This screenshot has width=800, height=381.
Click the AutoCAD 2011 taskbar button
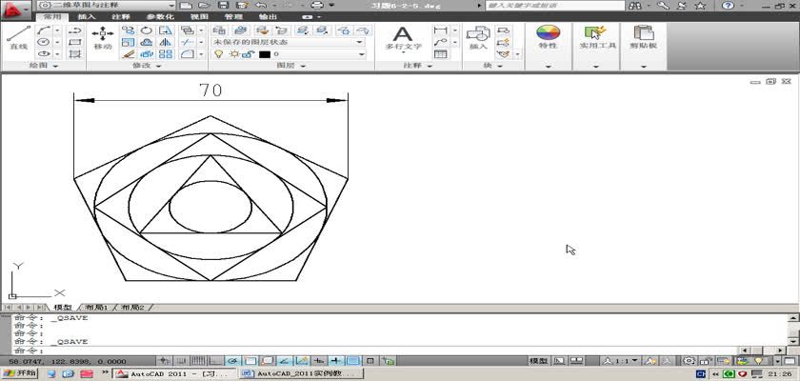[x=174, y=374]
